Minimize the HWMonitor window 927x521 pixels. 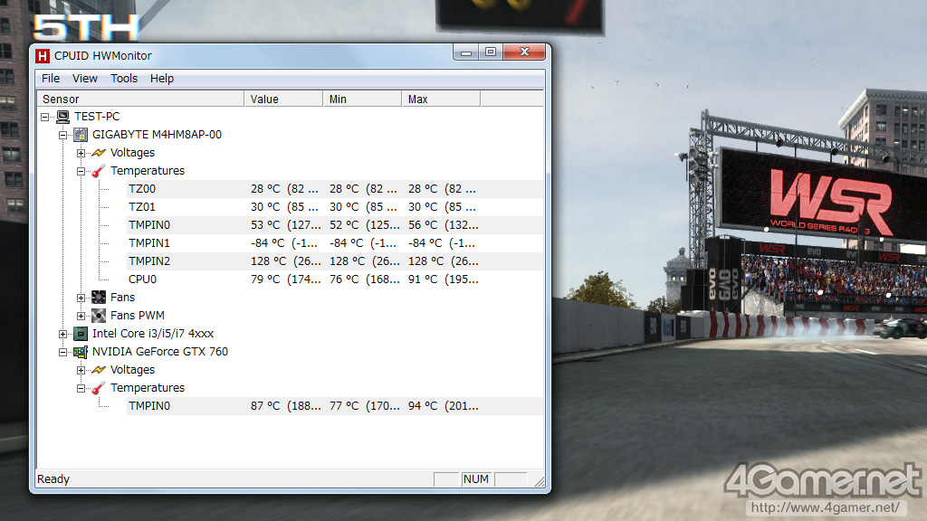pos(466,52)
